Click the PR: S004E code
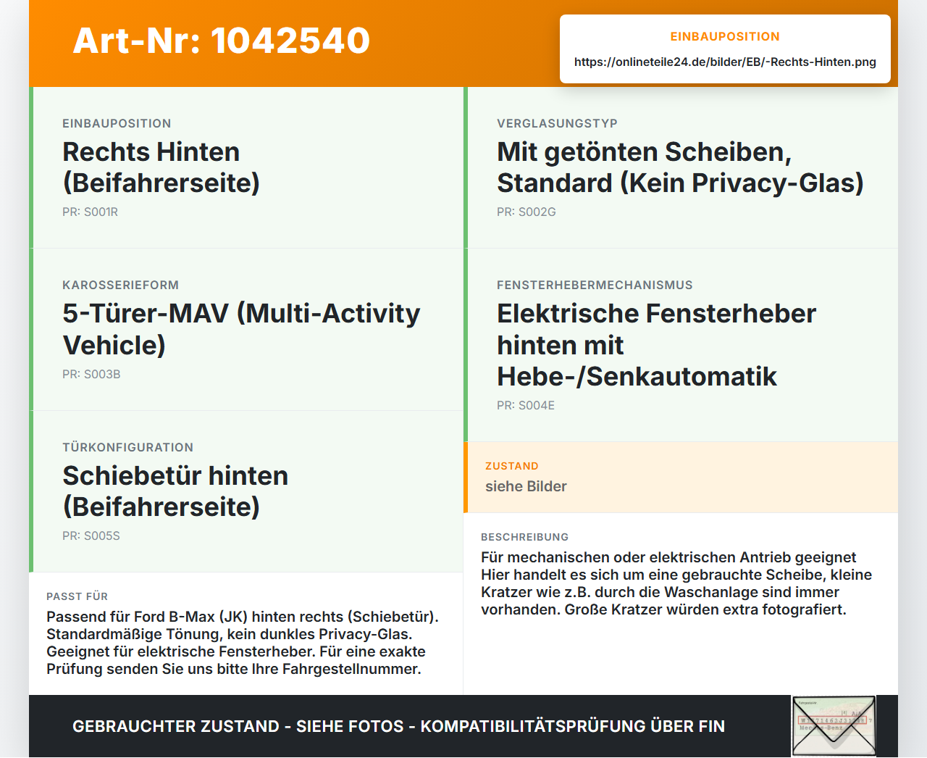This screenshot has height=758, width=927. coord(526,406)
